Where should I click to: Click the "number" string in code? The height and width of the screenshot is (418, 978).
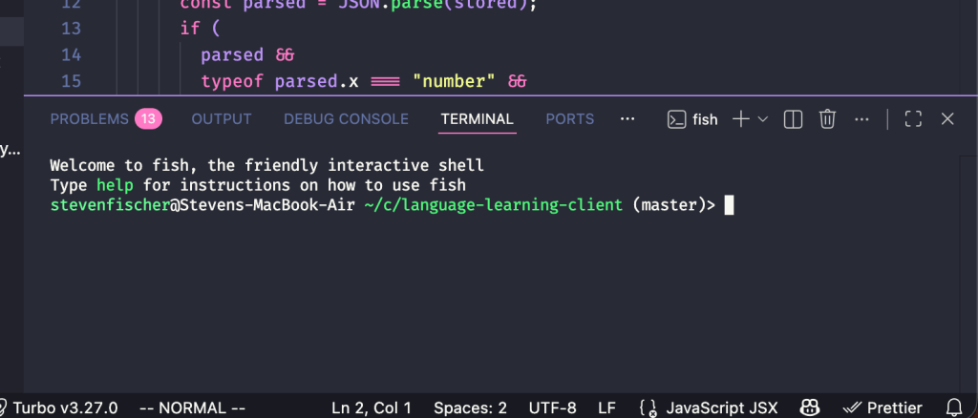(x=455, y=81)
